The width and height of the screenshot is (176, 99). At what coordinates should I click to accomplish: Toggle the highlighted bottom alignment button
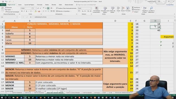[48, 8]
